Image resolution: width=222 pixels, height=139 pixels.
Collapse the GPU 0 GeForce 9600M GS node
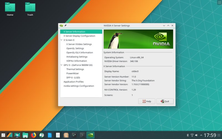point(61,65)
